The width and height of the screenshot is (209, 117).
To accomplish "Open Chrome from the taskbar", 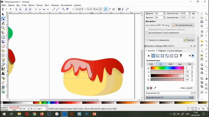I will coord(34,114).
